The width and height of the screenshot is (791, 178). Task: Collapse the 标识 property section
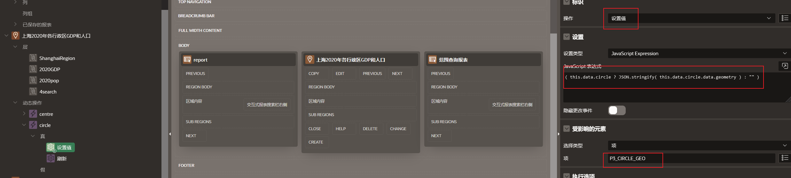coord(567,2)
